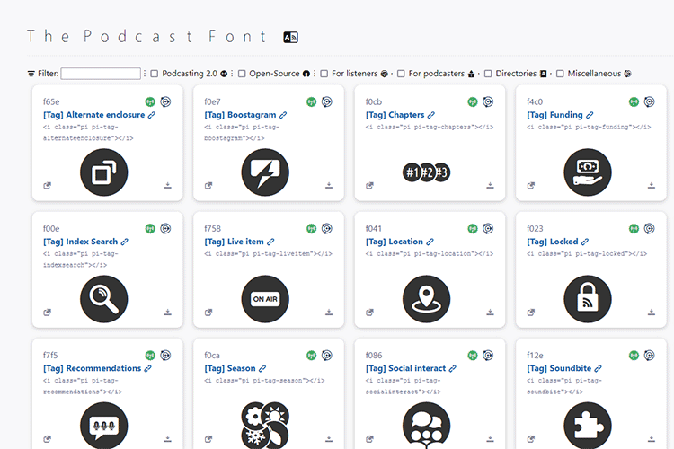This screenshot has height=449, width=674.
Task: Click the language translate icon by title
Action: tap(290, 37)
